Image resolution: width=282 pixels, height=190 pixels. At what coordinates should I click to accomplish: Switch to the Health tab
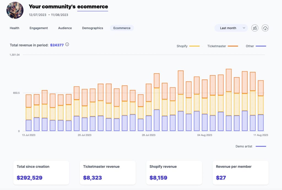coord(14,28)
